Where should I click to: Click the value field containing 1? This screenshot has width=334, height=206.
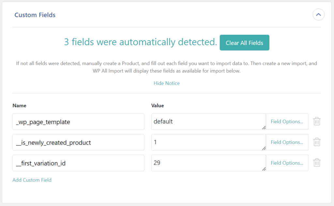point(208,142)
